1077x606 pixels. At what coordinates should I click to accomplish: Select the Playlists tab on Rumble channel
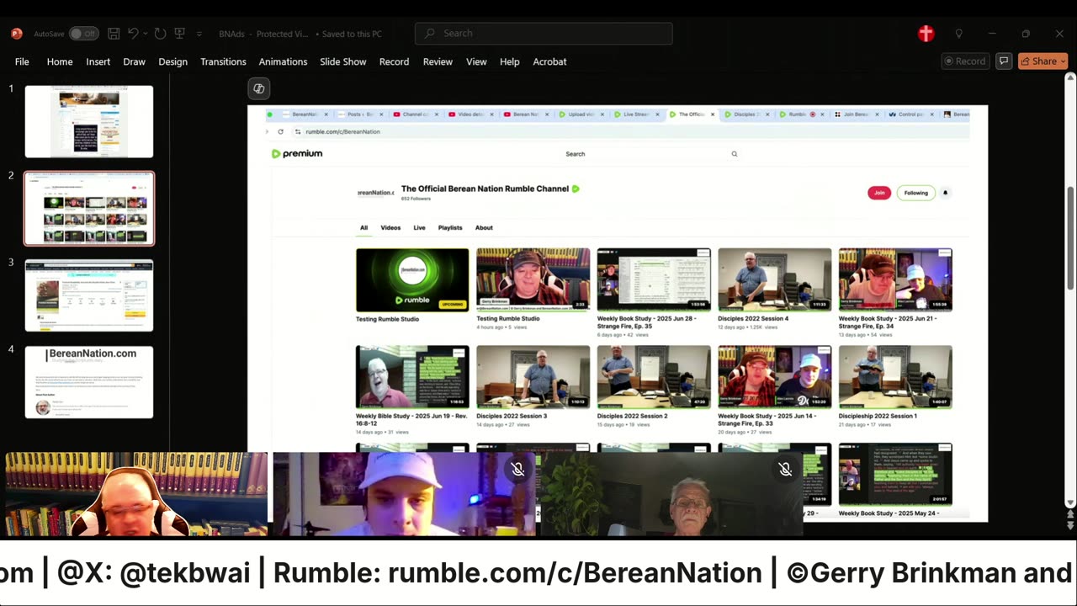tap(450, 227)
